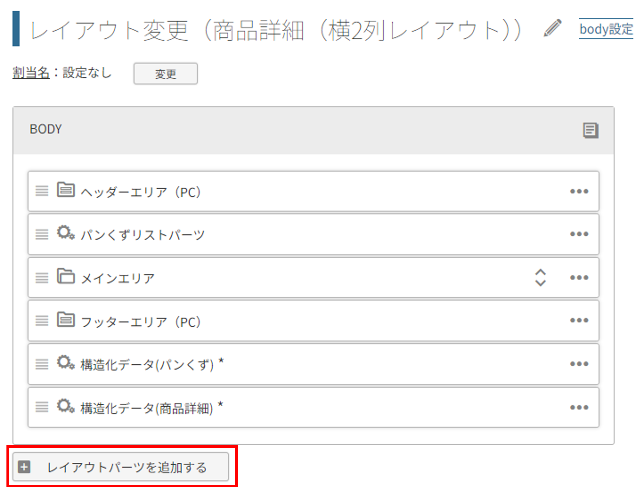Click the folder icon of フッターエリア(PC)
This screenshot has width=644, height=494.
(66, 319)
